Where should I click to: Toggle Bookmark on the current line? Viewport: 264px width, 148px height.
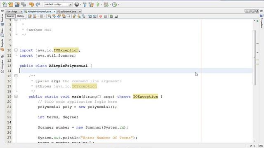pos(84,16)
